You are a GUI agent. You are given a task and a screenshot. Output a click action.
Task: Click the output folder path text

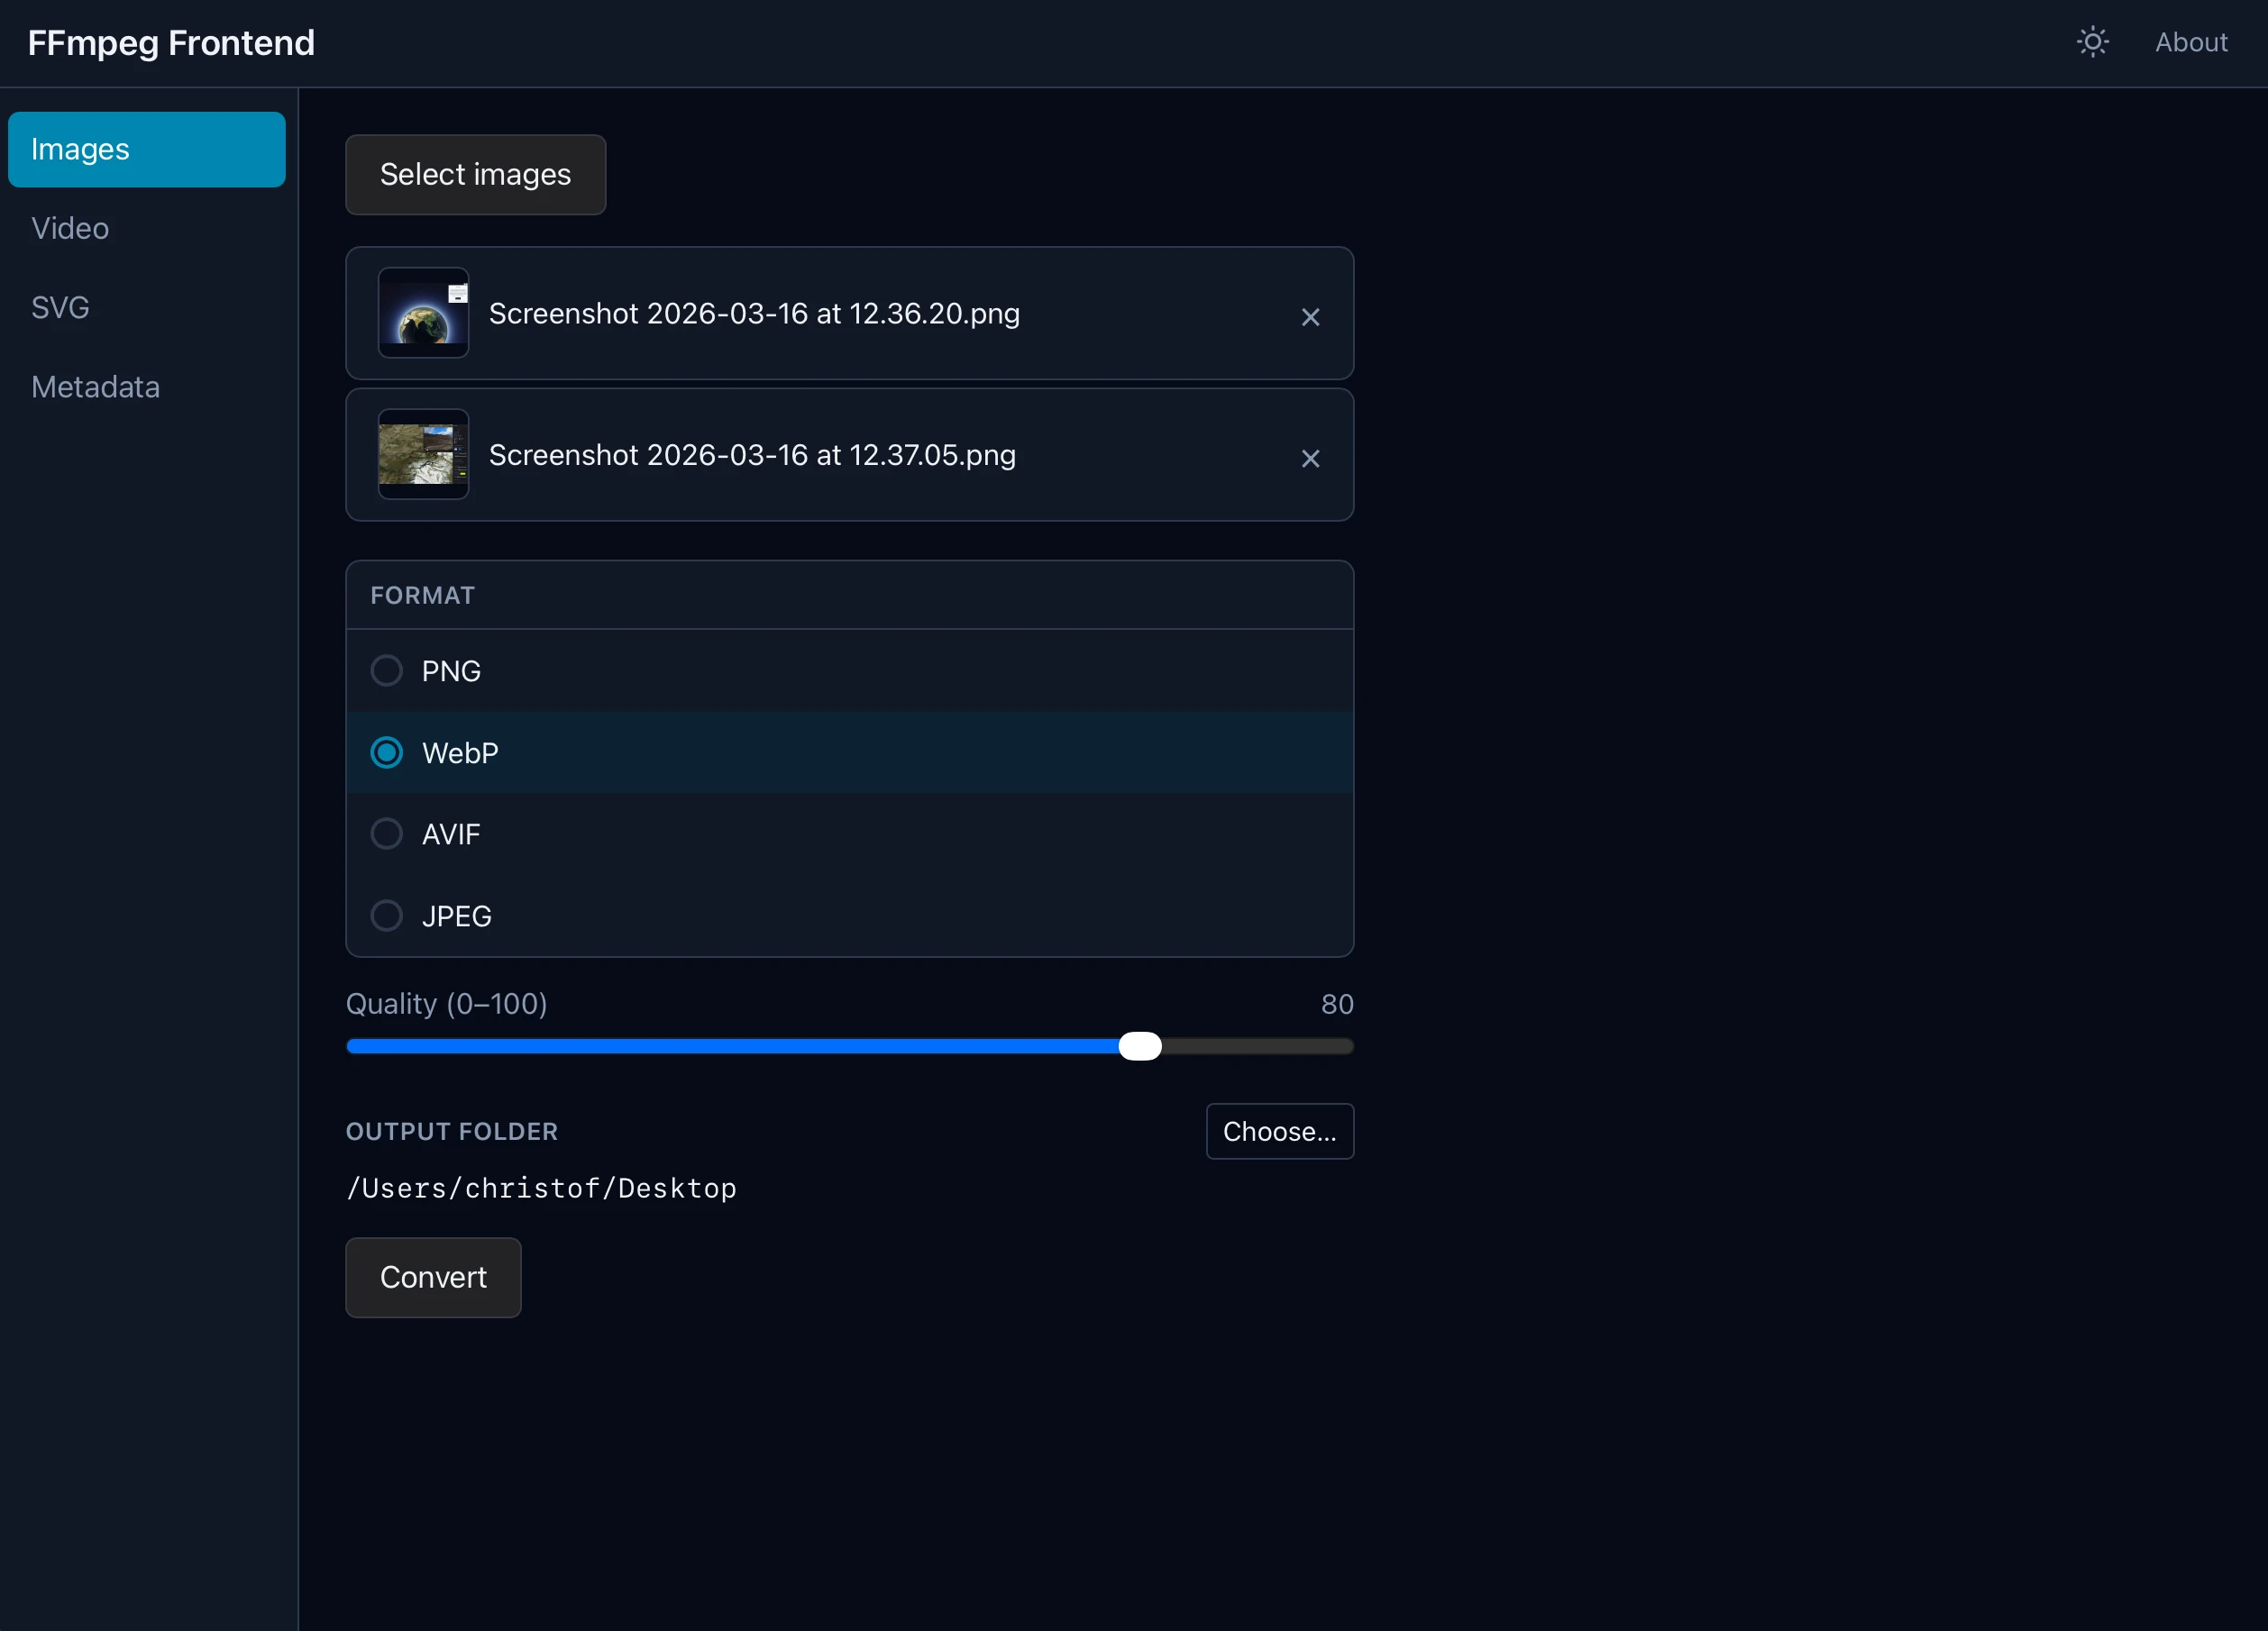tap(541, 1189)
